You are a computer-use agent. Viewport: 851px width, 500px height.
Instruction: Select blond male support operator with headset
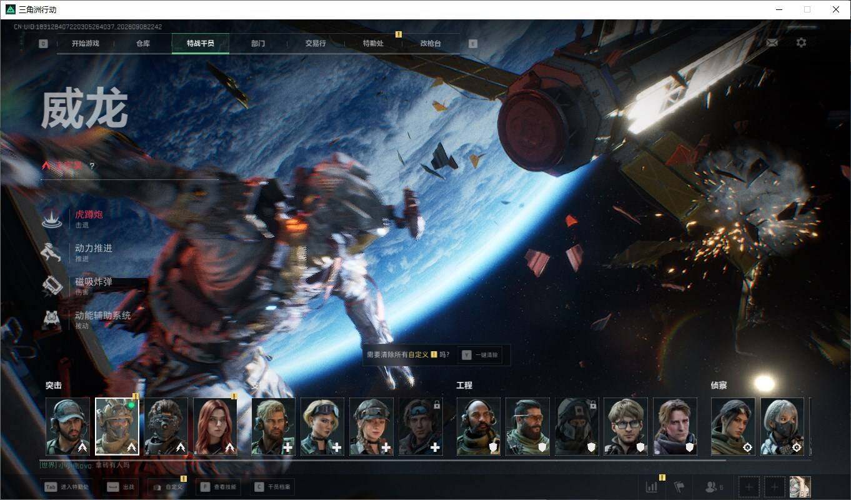(273, 426)
